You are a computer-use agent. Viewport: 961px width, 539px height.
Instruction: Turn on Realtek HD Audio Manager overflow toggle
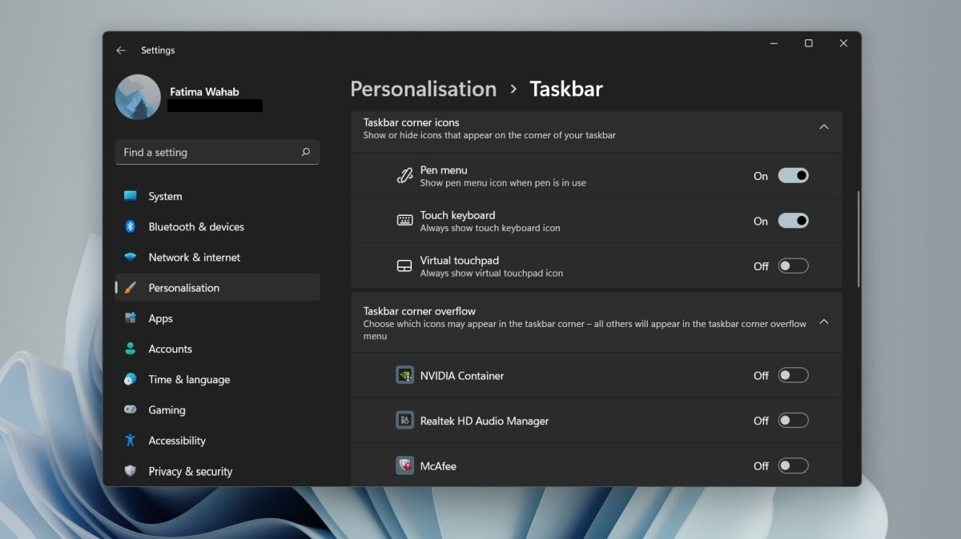[793, 420]
